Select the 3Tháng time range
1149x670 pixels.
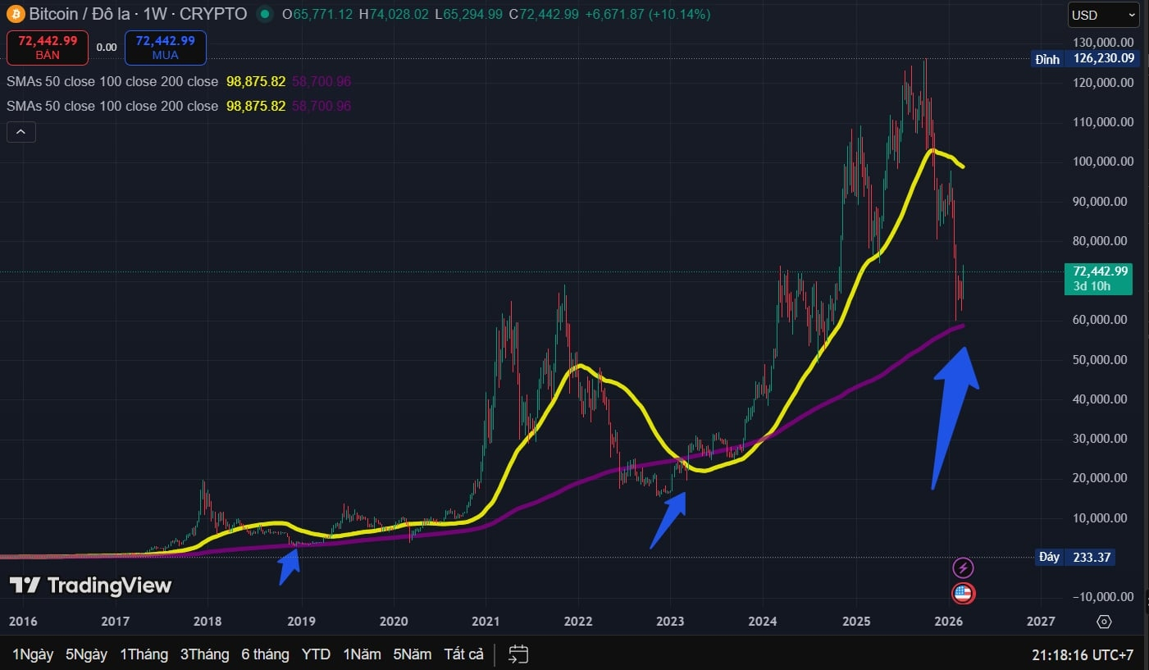click(205, 654)
